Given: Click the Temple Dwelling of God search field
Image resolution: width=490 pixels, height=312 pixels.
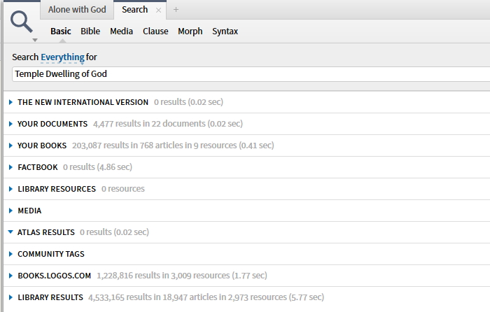Looking at the screenshot, I should (251, 74).
